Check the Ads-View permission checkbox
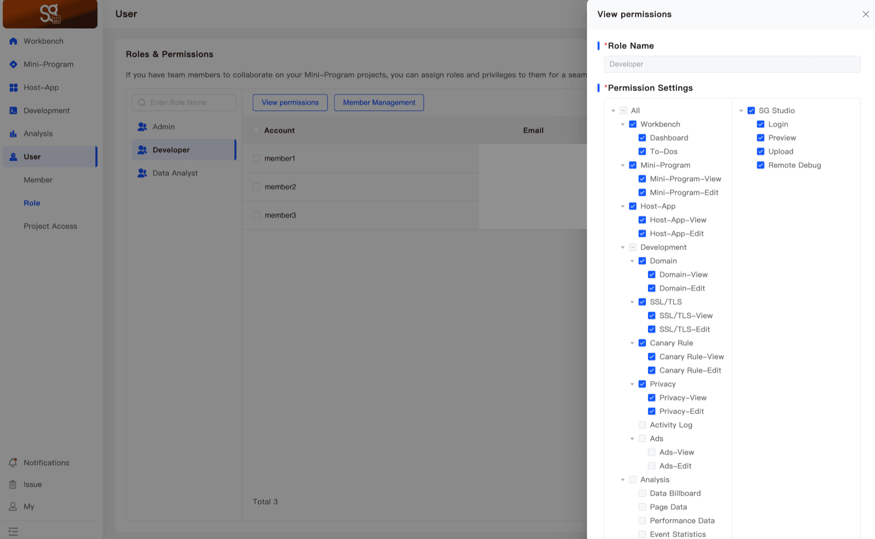The image size is (875, 539). pyautogui.click(x=652, y=452)
